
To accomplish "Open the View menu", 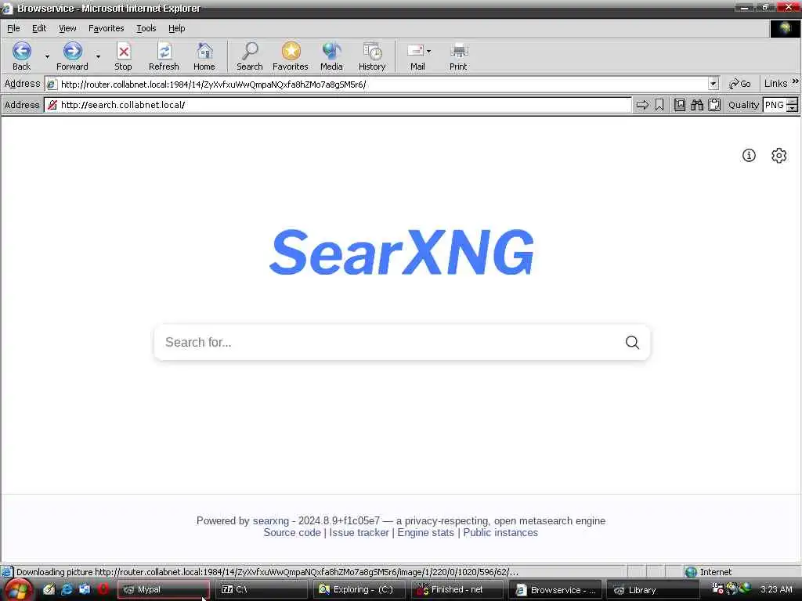I will pyautogui.click(x=67, y=28).
